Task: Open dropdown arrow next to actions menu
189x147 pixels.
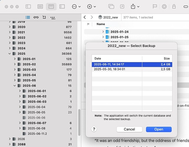Action: pos(79,7)
